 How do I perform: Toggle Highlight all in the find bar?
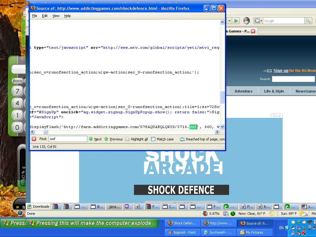coord(136,139)
